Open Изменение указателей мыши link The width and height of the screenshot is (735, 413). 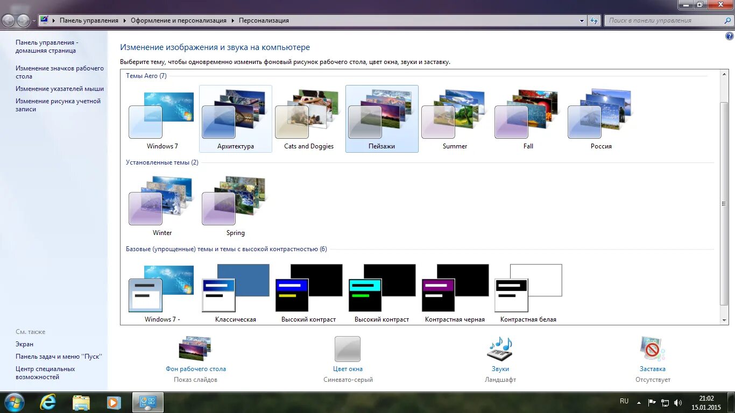(60, 89)
